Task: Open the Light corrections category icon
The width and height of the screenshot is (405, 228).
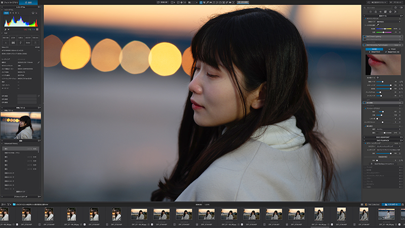Action: click(x=371, y=12)
